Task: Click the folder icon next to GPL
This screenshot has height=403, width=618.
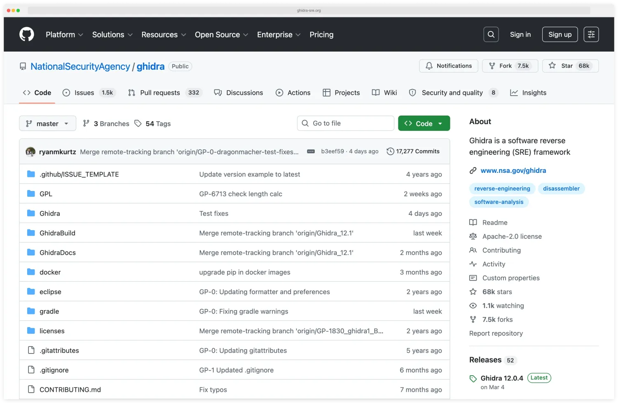Action: [x=31, y=193]
